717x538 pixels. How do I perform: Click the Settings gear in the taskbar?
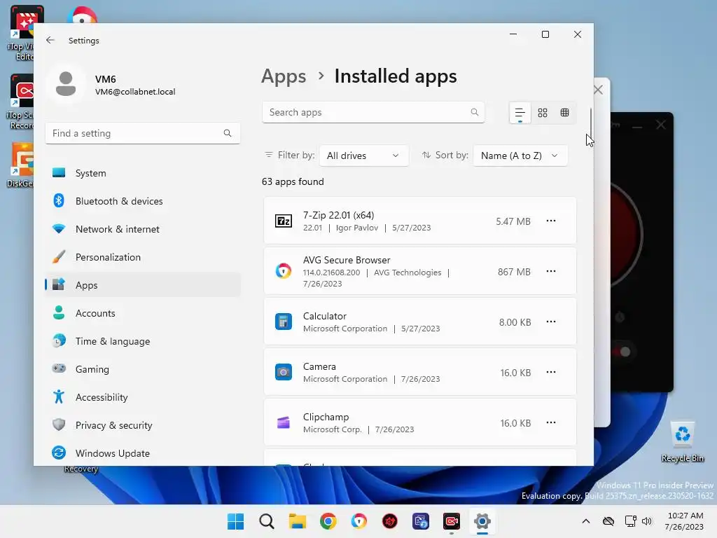point(482,521)
